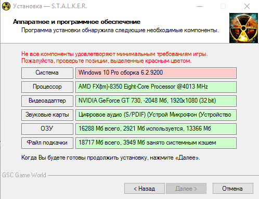
Task: Click the radiation emblem image at top right
Action: click(x=243, y=28)
